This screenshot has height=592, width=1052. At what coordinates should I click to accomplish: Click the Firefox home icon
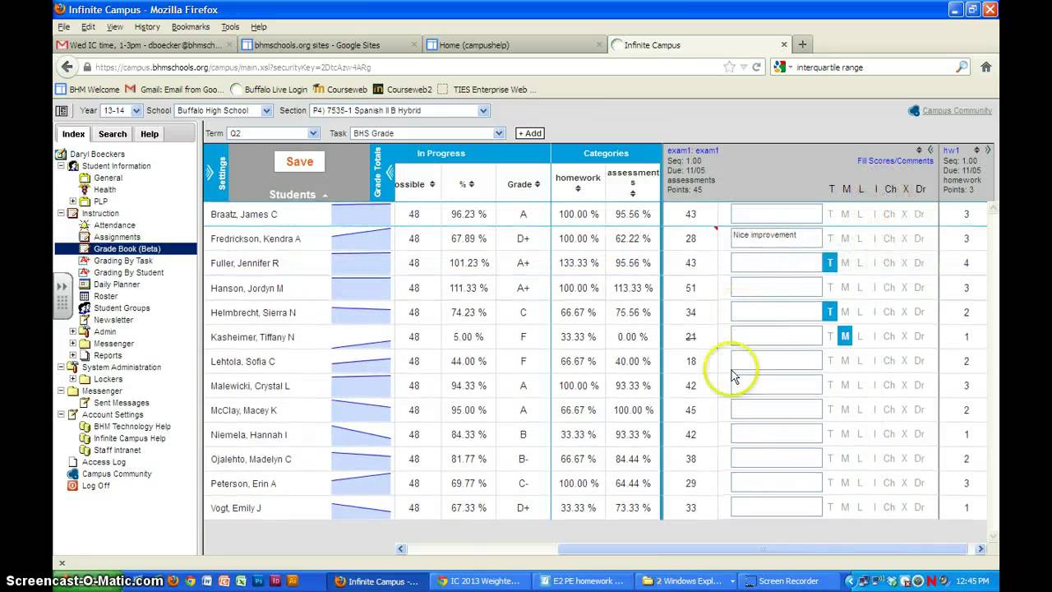[986, 67]
